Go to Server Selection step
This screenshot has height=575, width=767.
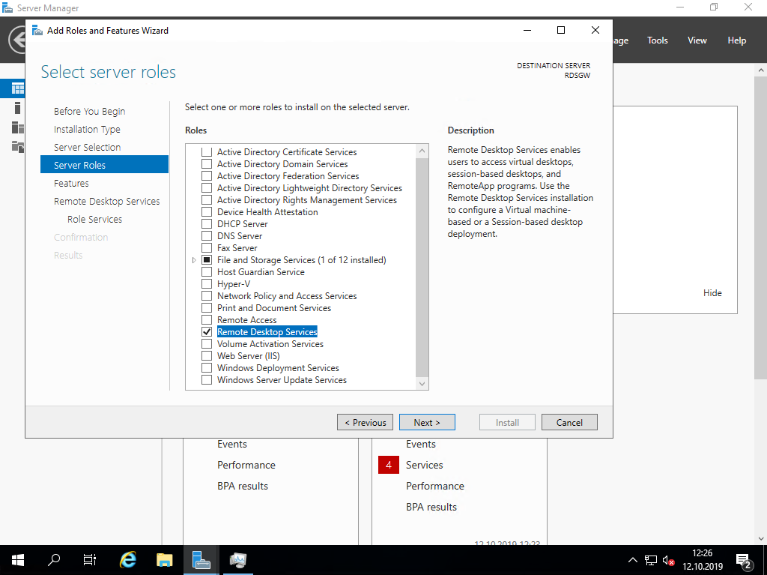click(x=87, y=148)
